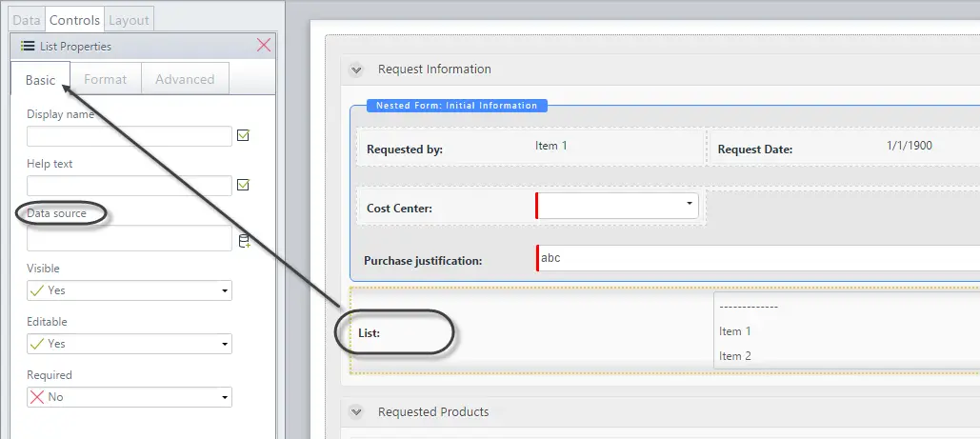Open the Visible dropdown
The image size is (980, 439).
[130, 290]
